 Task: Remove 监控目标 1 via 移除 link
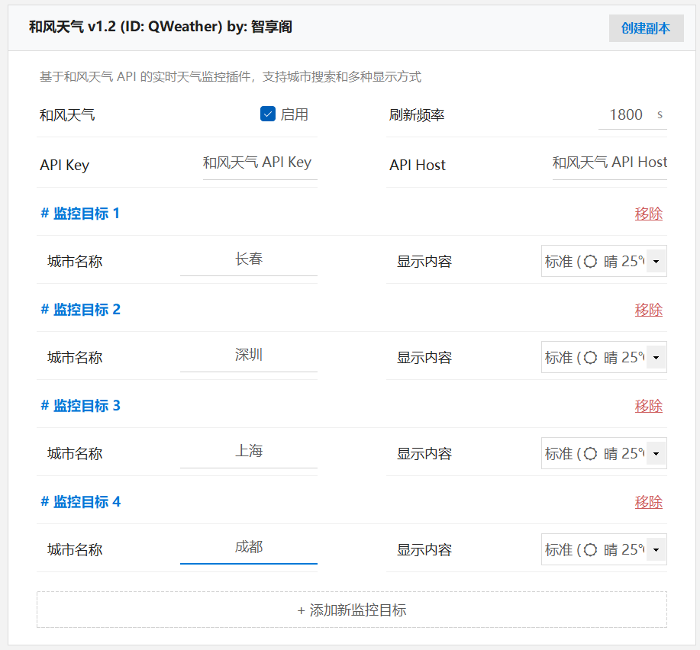tap(648, 214)
